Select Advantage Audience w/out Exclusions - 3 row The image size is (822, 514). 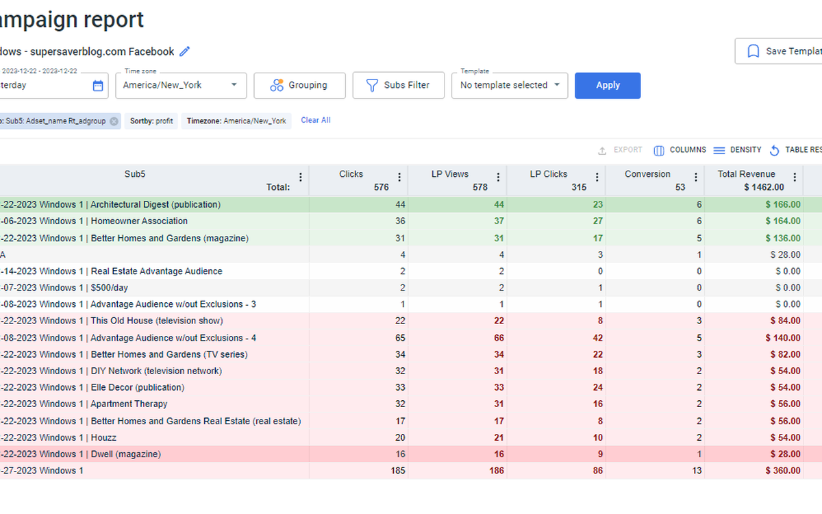tap(411, 304)
